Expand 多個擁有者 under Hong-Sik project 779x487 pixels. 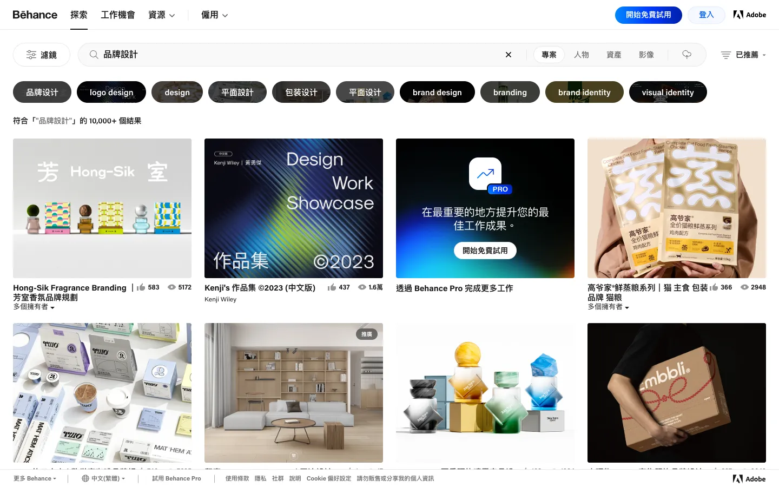tap(34, 307)
